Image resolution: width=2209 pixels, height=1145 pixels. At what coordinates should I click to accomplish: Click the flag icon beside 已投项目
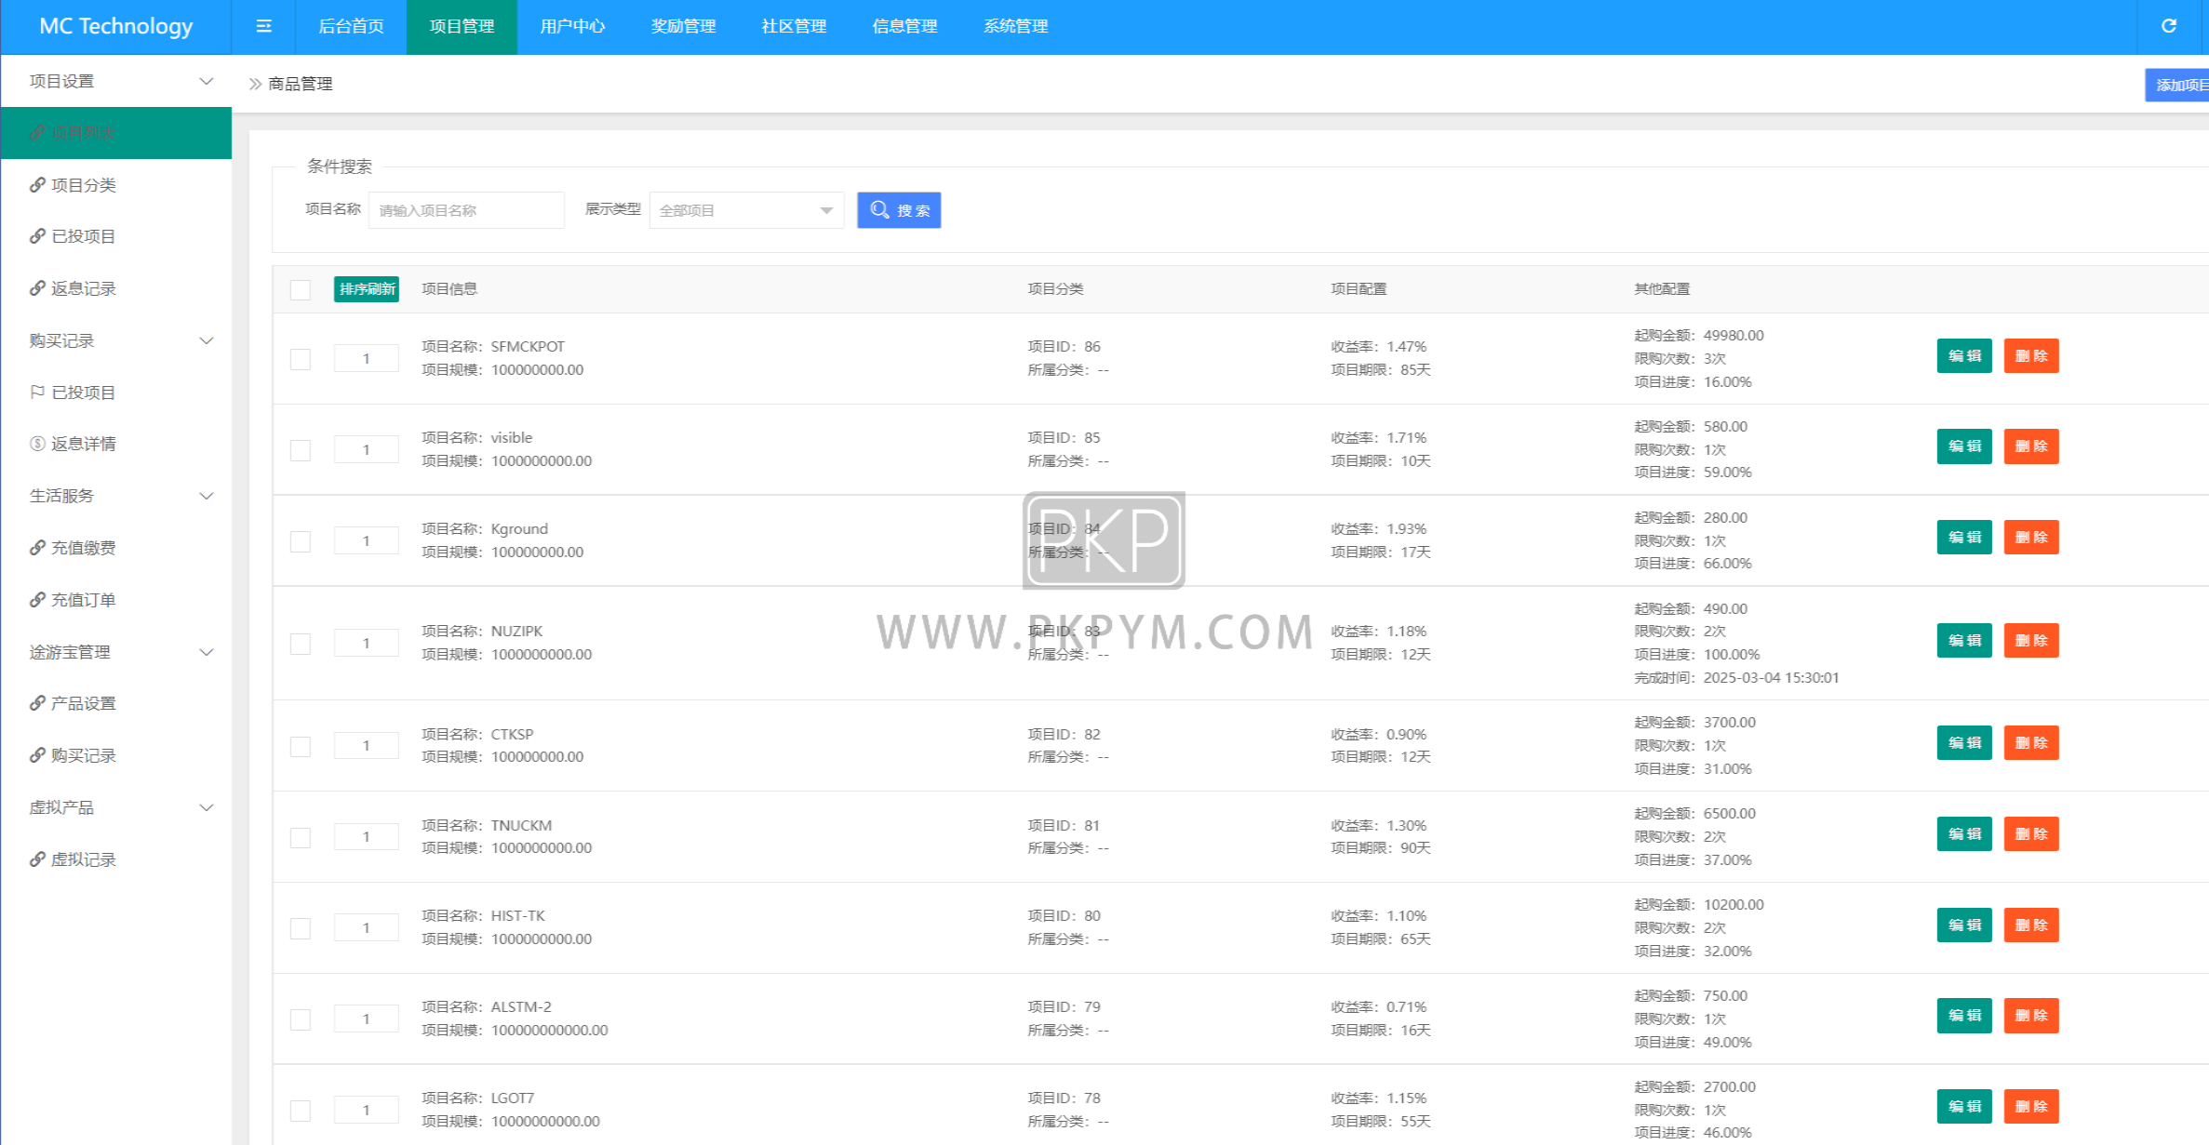coord(37,393)
